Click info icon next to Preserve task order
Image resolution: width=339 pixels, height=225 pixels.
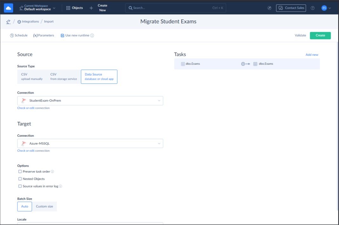[52, 172]
